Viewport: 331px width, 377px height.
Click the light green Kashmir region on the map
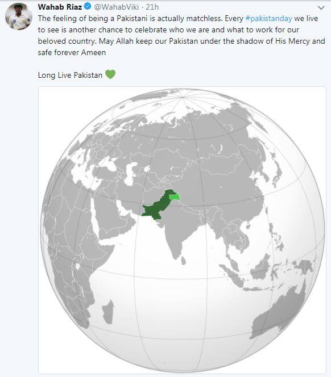(x=175, y=197)
